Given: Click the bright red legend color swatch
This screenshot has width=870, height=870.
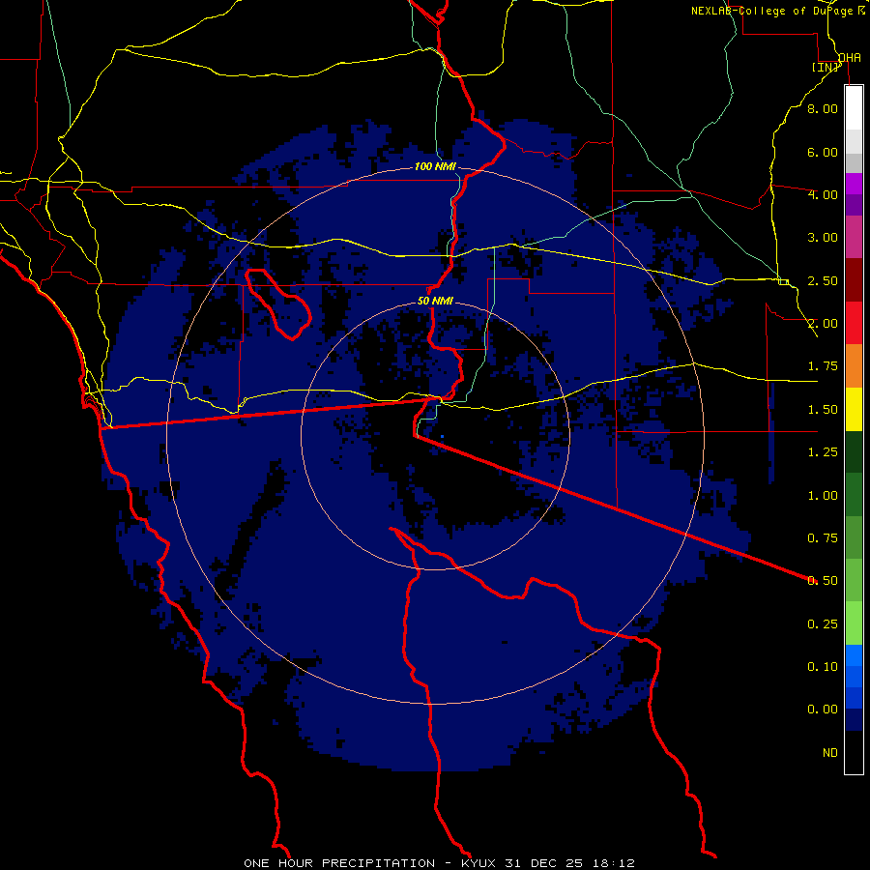Looking at the screenshot, I should (x=854, y=323).
